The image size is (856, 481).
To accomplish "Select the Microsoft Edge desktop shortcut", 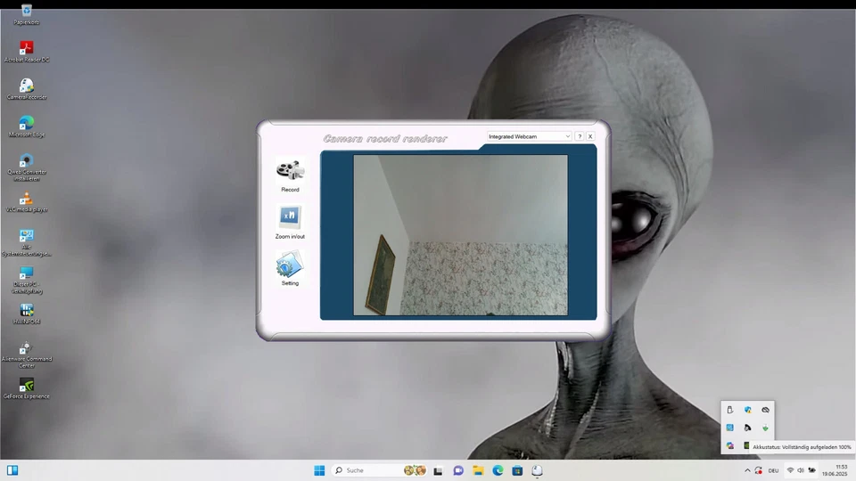I will (x=27, y=123).
